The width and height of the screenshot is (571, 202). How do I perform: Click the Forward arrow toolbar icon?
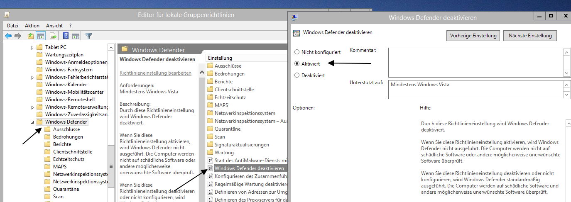[x=17, y=36]
